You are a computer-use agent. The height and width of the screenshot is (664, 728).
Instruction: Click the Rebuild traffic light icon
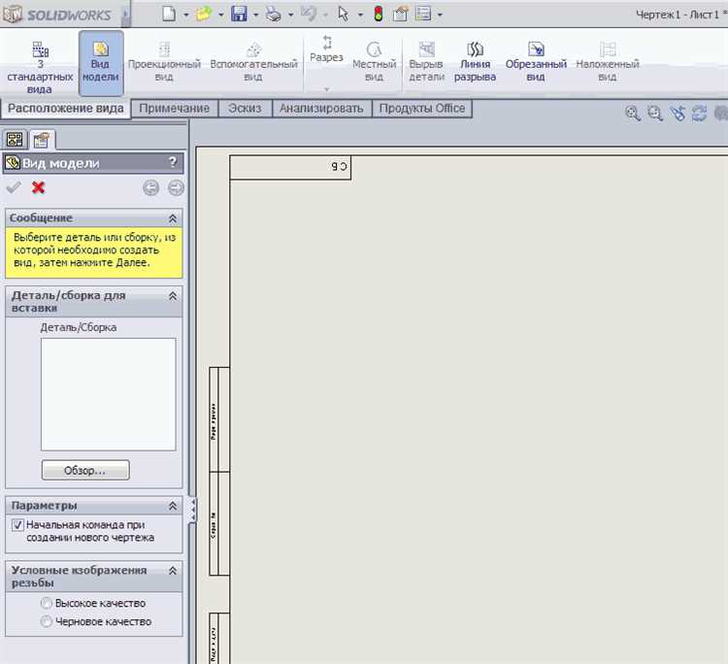tap(379, 14)
